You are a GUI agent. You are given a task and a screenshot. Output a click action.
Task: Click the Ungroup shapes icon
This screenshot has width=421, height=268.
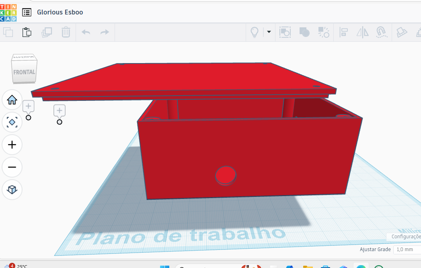click(x=324, y=32)
